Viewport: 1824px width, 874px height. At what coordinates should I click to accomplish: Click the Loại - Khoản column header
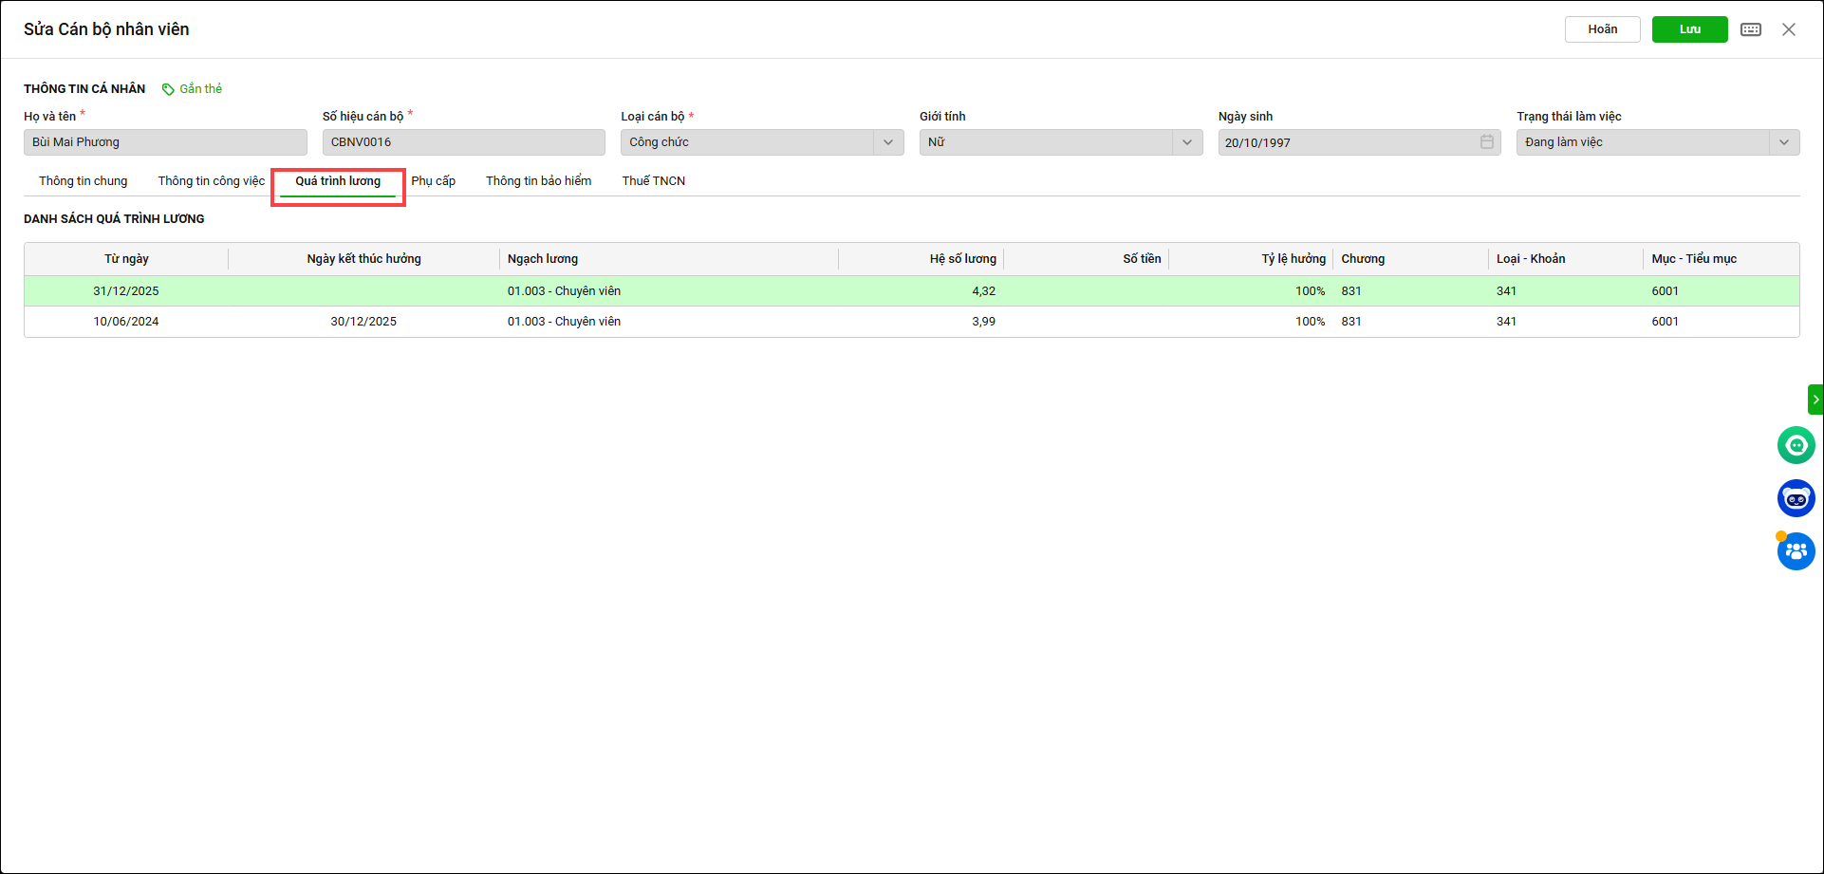1566,259
